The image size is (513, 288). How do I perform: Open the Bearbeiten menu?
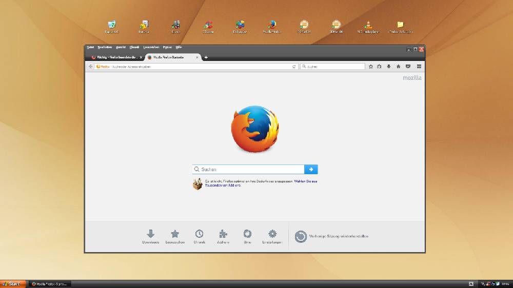pos(105,47)
